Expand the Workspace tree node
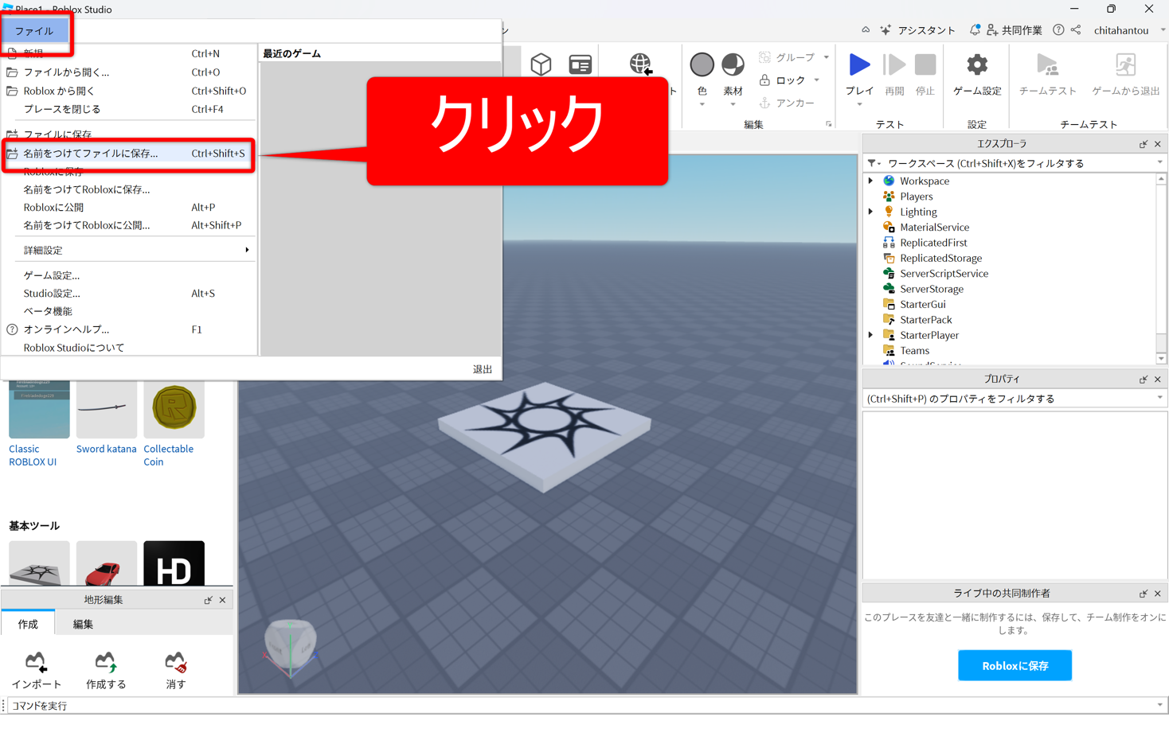 pyautogui.click(x=870, y=181)
